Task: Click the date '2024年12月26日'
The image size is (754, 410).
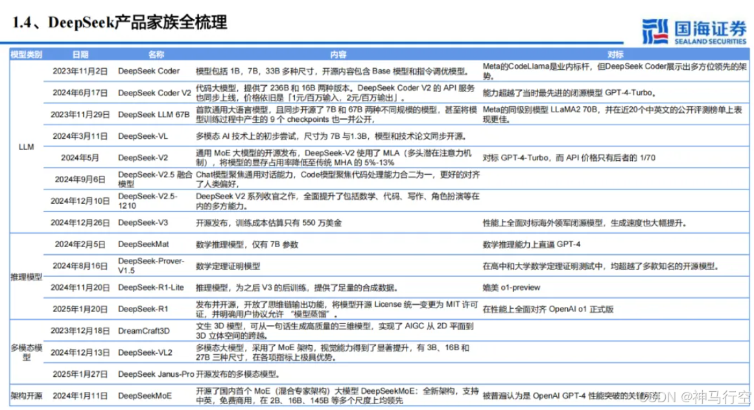Action: (80, 223)
